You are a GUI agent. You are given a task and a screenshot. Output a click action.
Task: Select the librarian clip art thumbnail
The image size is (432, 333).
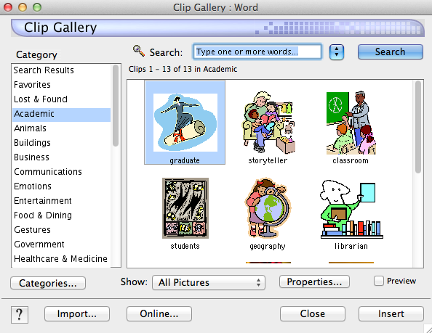coord(351,209)
